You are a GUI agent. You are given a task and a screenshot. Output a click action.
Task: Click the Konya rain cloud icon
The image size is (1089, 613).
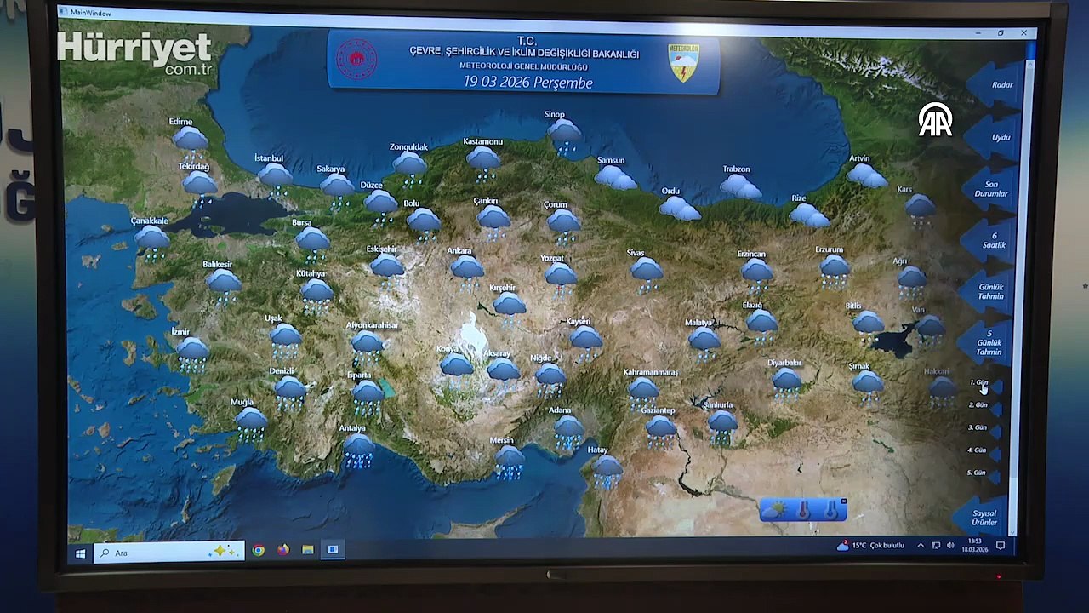pyautogui.click(x=457, y=370)
